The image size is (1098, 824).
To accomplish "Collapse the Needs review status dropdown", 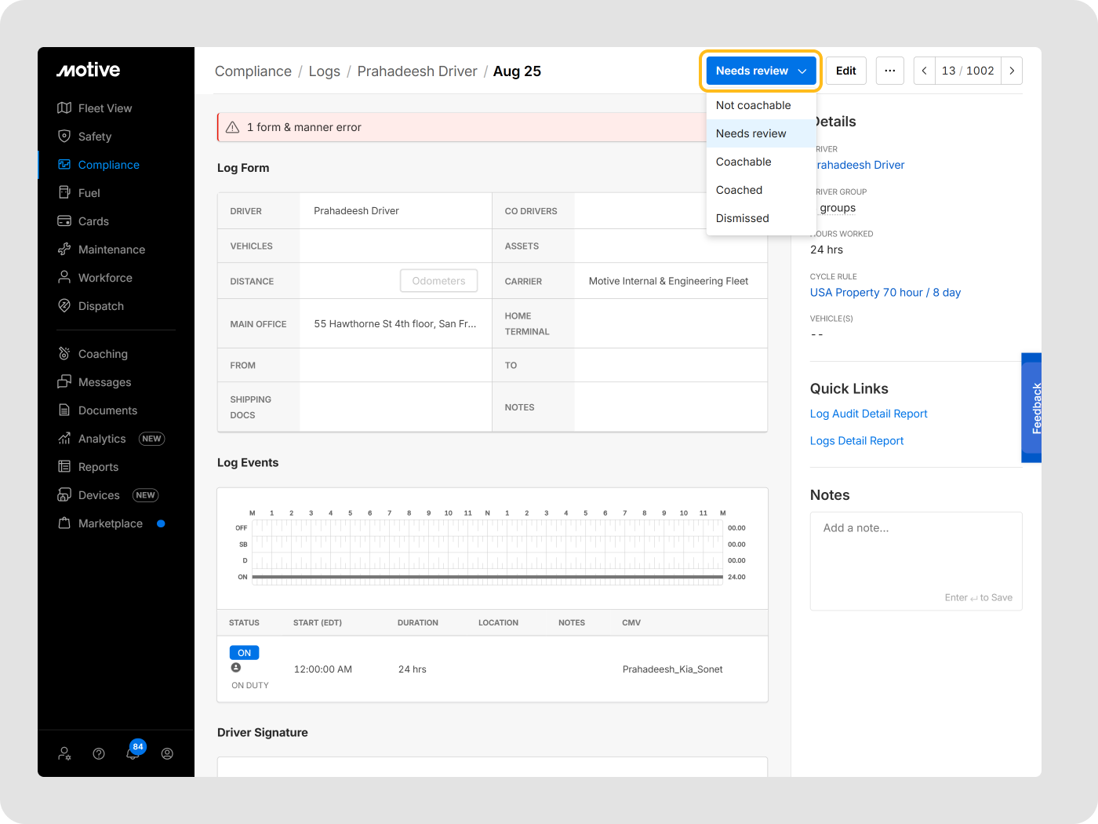I will 760,71.
